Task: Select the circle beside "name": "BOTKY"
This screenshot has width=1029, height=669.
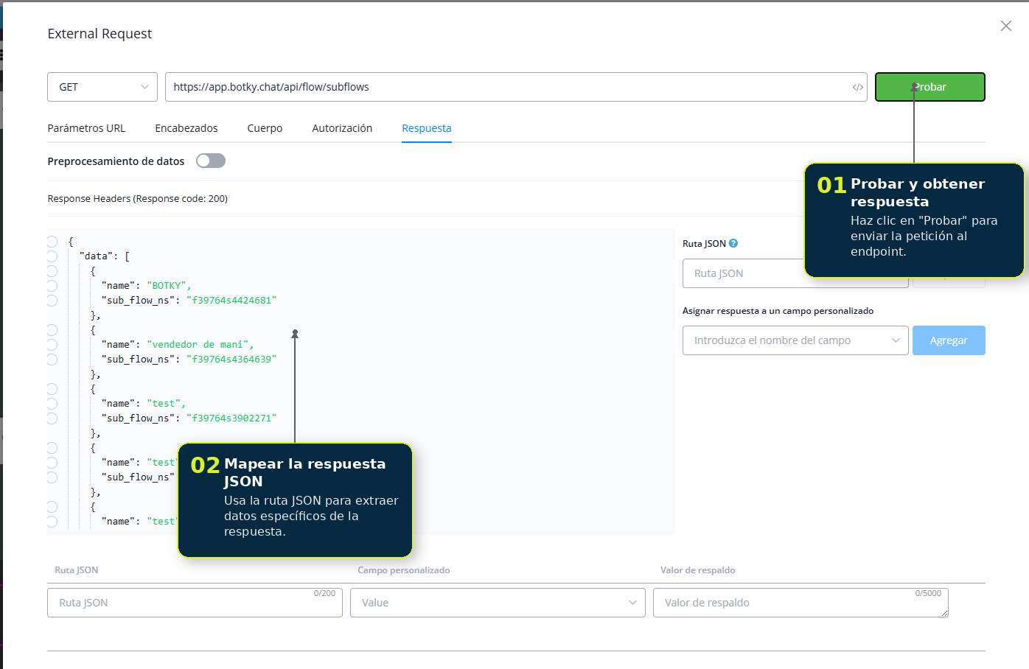Action: pyautogui.click(x=52, y=286)
